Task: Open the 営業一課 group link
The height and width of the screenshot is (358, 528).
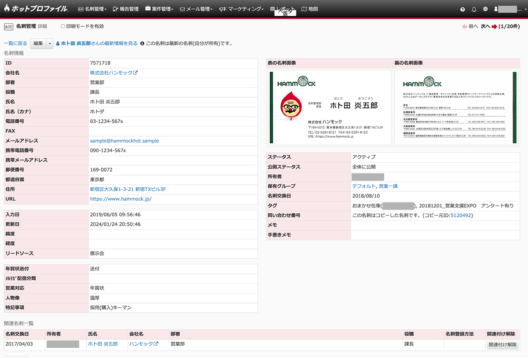Action: 388,186
